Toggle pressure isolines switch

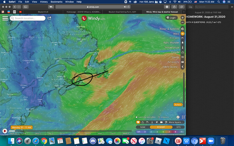point(159,117)
